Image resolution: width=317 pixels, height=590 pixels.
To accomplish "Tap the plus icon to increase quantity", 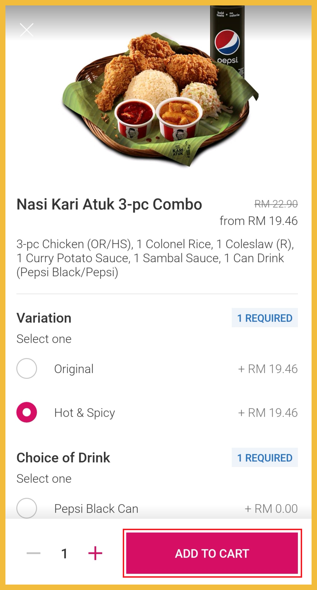I will [x=95, y=553].
